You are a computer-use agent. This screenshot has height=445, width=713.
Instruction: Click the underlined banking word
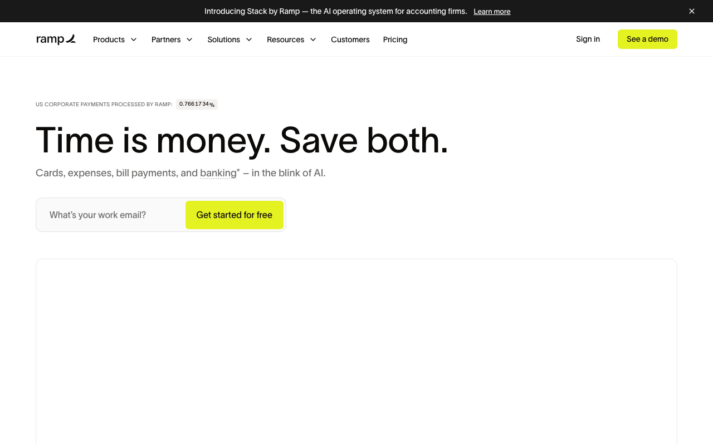coord(218,173)
